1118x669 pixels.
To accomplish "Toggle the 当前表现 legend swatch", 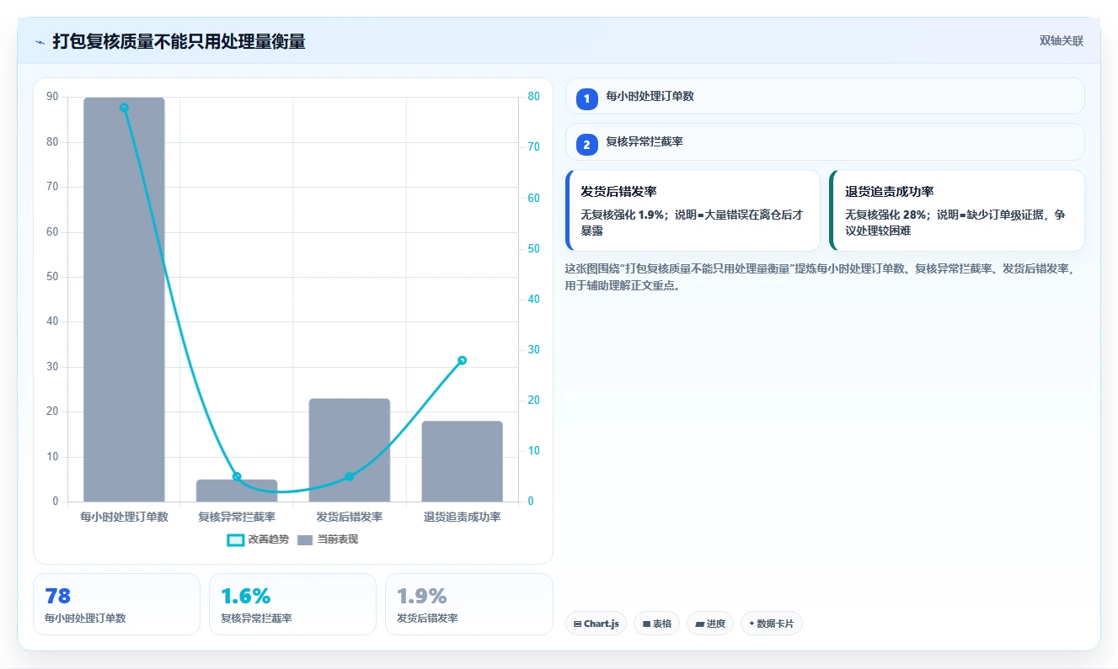I will point(305,539).
